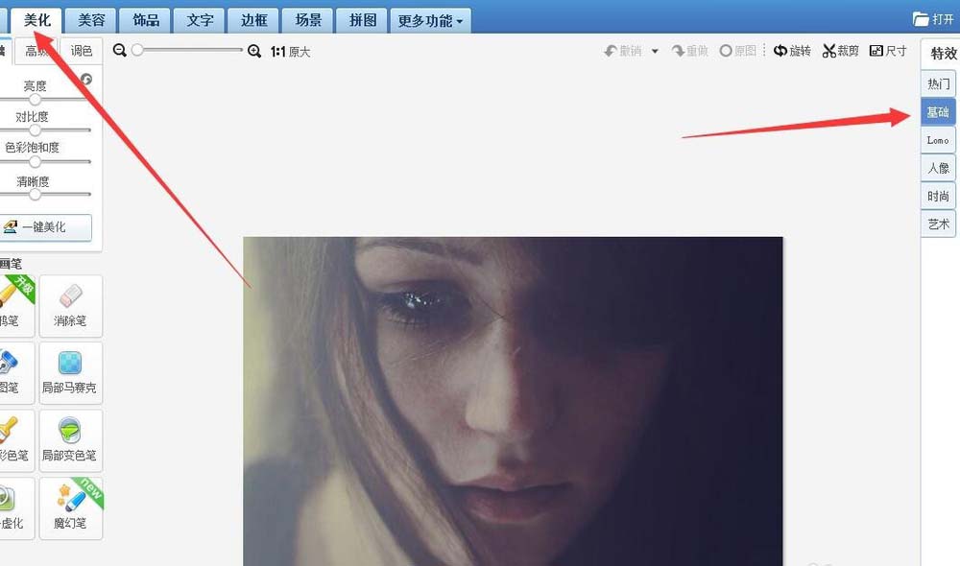Open the undo history dropdown arrow
Viewport: 960px width, 566px height.
pos(655,52)
